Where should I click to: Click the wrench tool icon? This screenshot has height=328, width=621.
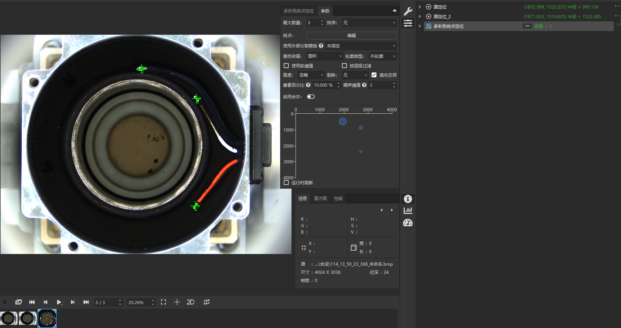pos(408,11)
